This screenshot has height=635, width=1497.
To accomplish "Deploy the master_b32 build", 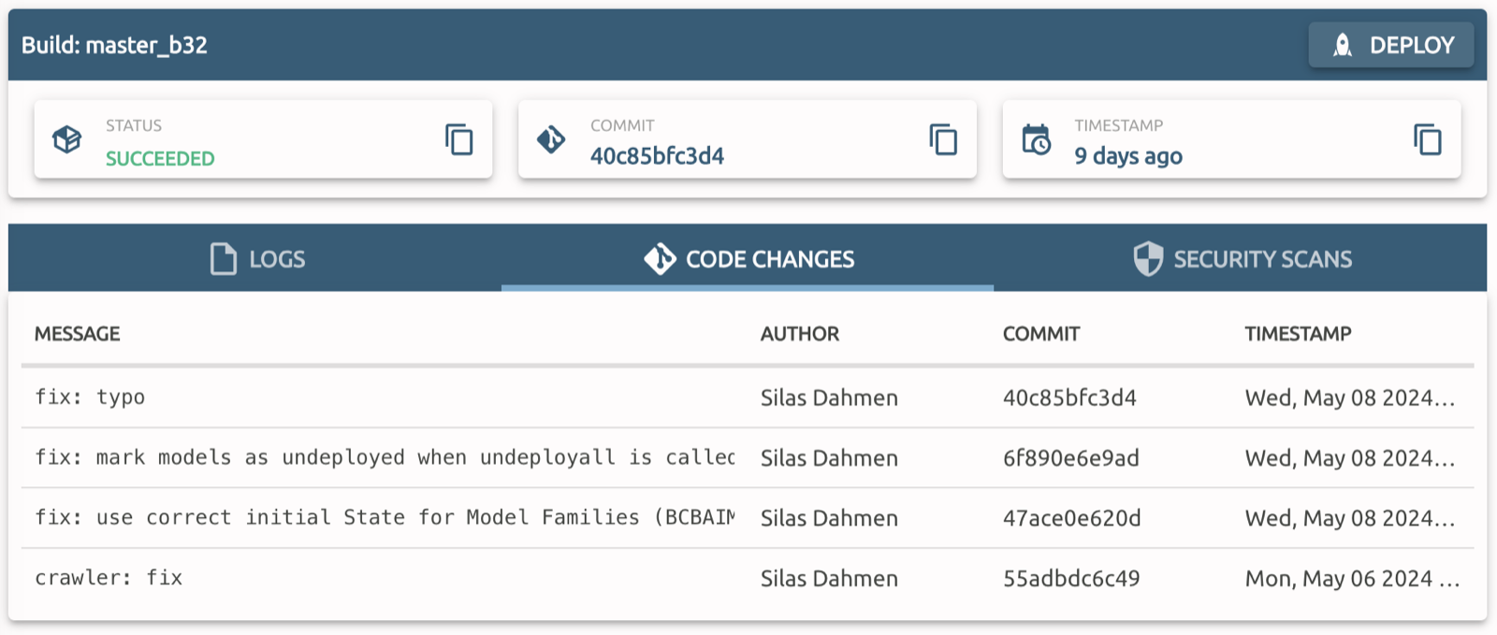I will (x=1391, y=45).
